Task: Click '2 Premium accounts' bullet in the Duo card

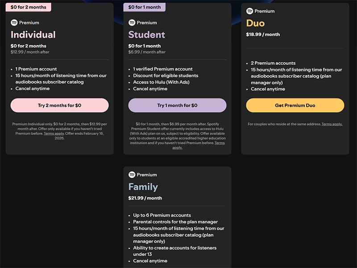Action: [273, 63]
